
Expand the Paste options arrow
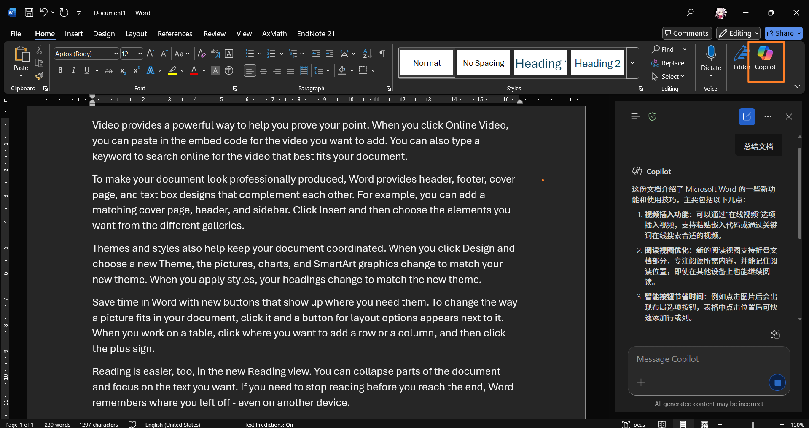tap(21, 76)
